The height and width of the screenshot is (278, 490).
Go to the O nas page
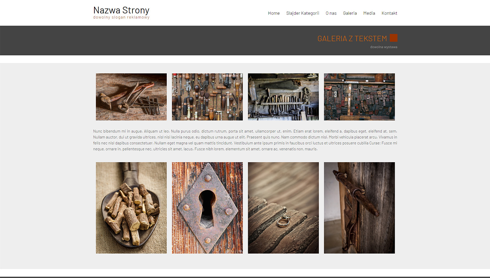coord(331,13)
